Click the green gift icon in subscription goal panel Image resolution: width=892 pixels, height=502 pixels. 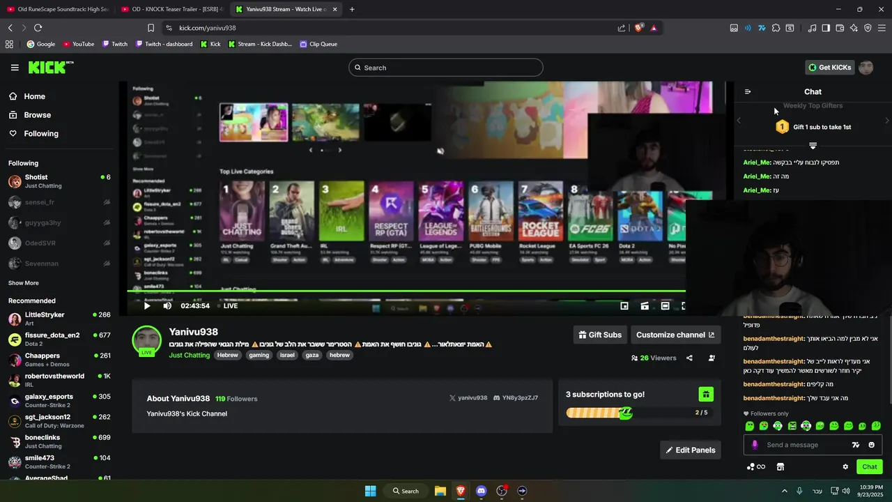tap(706, 395)
